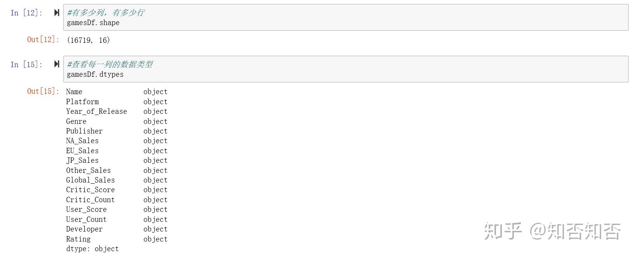Click the Out[12] output prompt
The image size is (637, 257).
[43, 40]
